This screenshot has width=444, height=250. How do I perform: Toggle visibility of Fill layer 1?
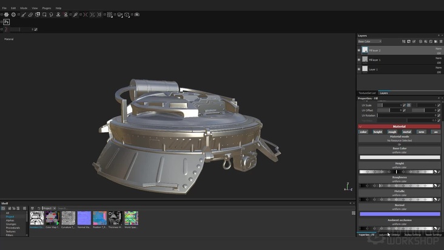(358, 60)
